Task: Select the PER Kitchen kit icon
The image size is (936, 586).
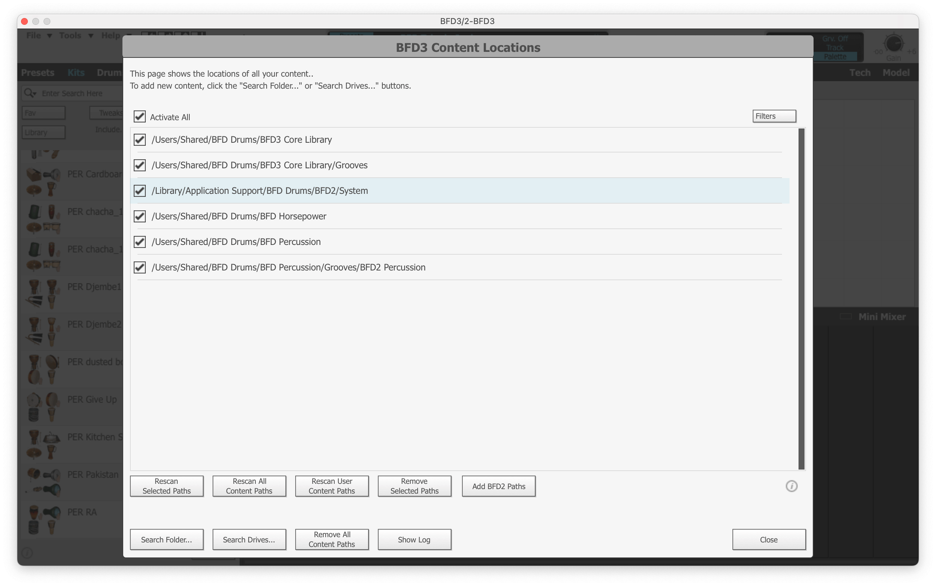Action: tap(44, 444)
